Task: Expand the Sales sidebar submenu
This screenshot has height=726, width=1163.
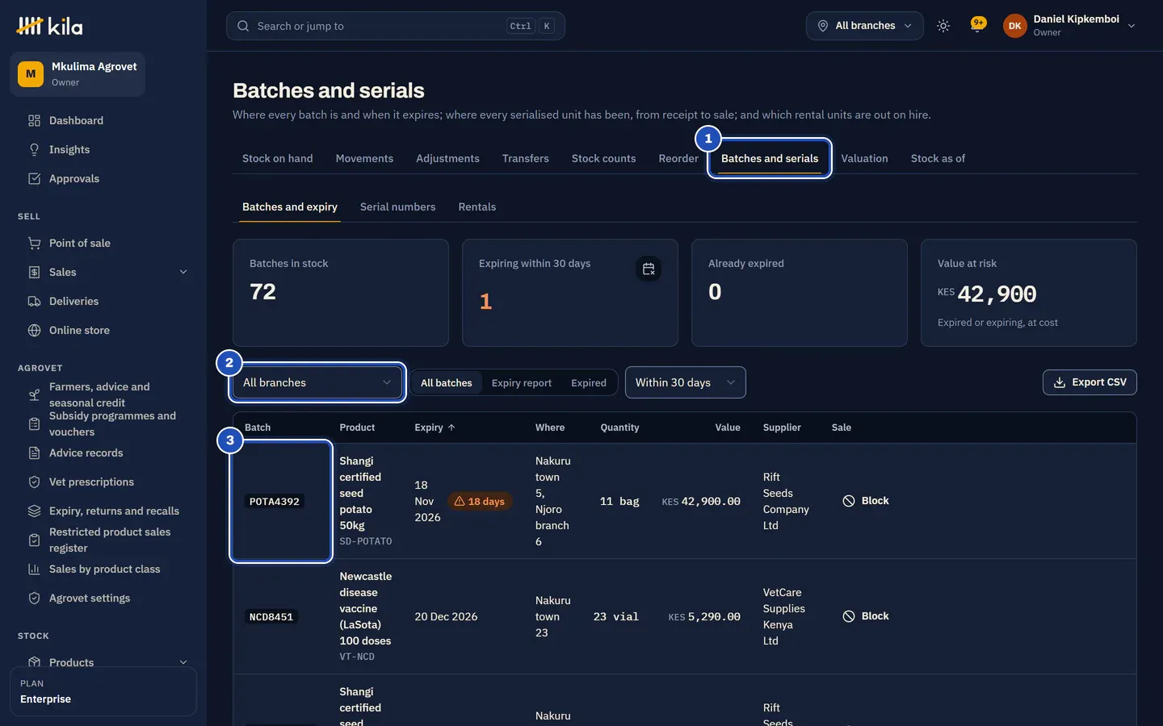Action: [183, 273]
